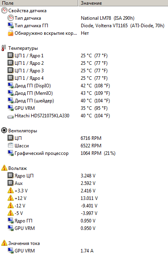
Task: Select the ЦП 1 / Ядро 4 label
Action: point(29,78)
